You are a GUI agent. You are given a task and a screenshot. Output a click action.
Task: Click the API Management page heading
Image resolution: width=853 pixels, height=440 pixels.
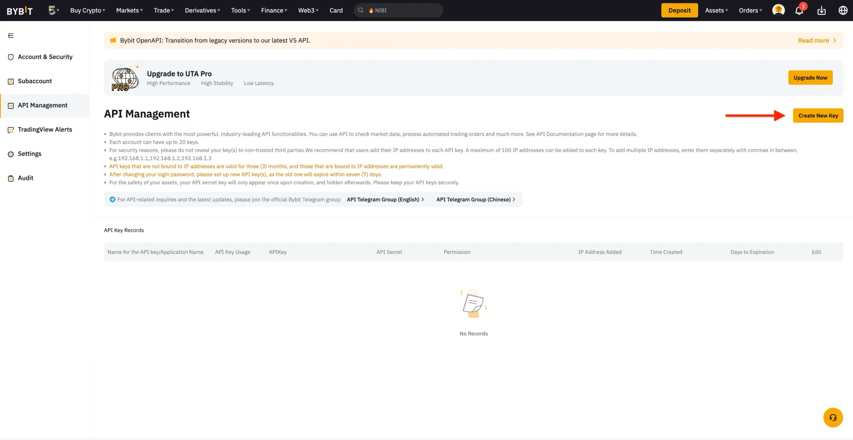click(147, 114)
